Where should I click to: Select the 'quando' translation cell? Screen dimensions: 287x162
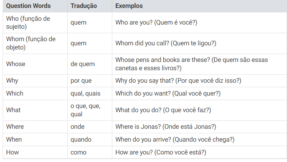[90, 139]
